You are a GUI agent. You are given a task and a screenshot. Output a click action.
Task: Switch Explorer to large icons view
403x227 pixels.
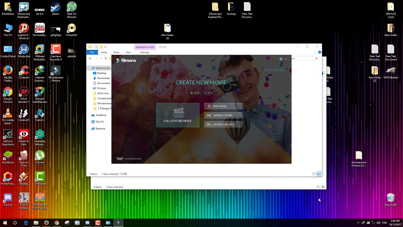tap(319, 174)
